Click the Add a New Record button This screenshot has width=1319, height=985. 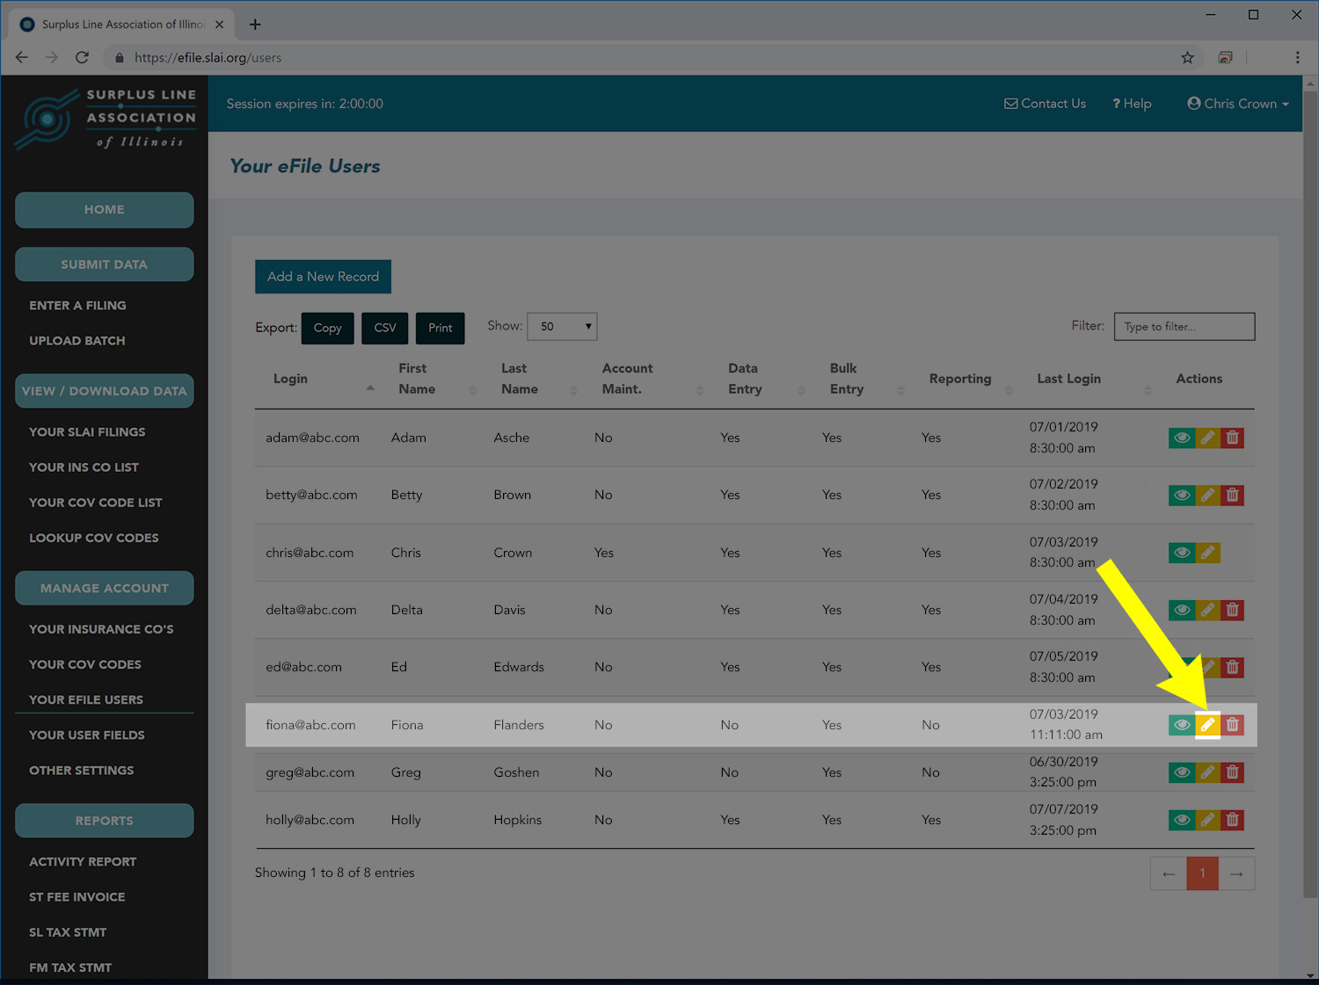323,276
